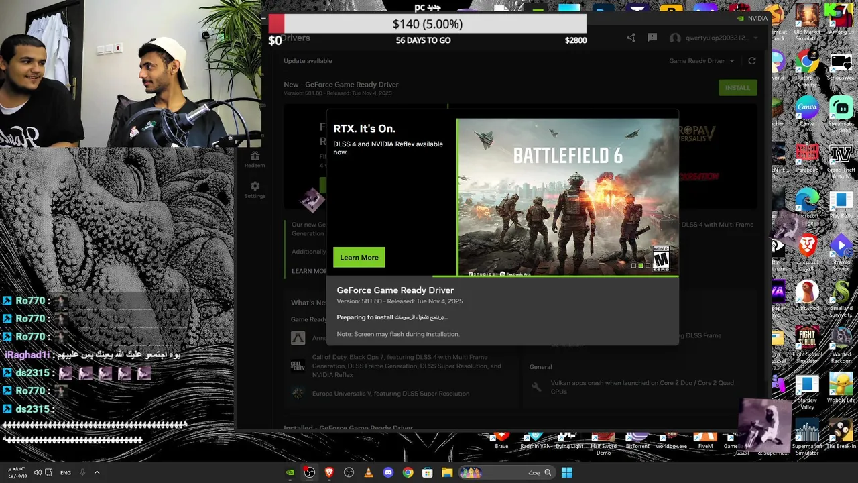Open the Smalland Survive desktop shortcut
Image resolution: width=858 pixels, height=483 pixels.
[x=841, y=299]
